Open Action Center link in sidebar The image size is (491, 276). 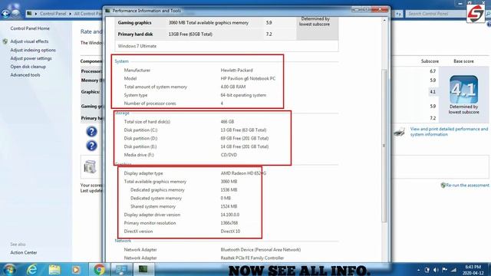(x=24, y=252)
